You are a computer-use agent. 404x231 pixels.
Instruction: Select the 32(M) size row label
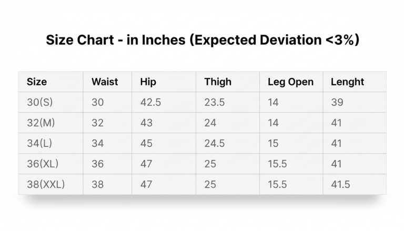[x=41, y=123]
